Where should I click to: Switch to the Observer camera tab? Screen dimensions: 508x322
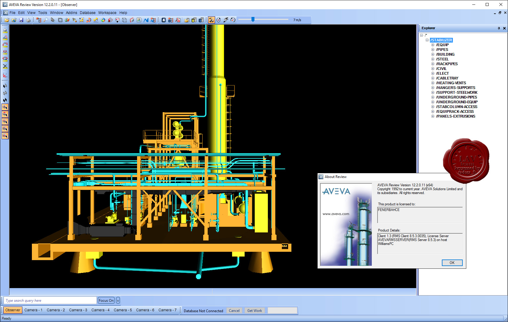pyautogui.click(x=13, y=310)
